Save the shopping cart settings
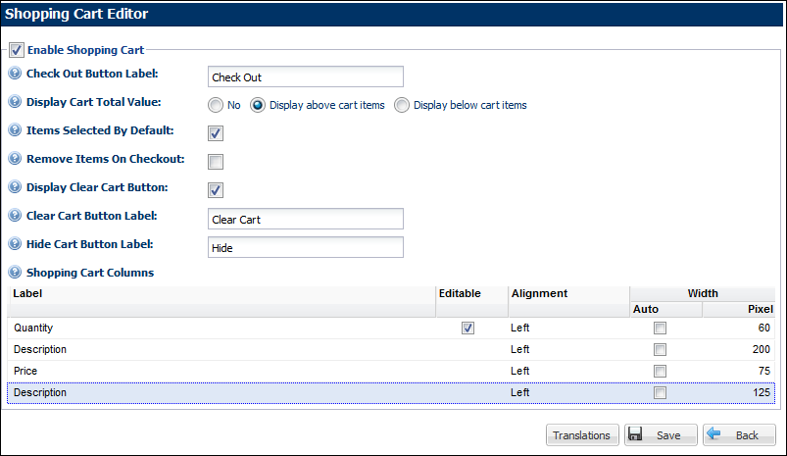787x456 pixels. (660, 435)
